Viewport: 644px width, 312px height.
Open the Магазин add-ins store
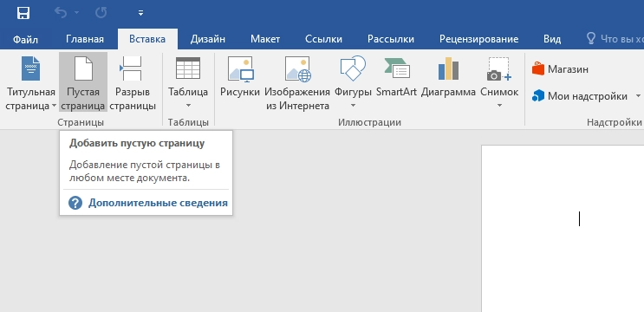(x=560, y=69)
